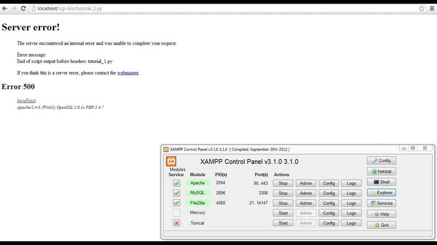View Tomcat Logs
This screenshot has height=245, width=437.
(x=351, y=223)
